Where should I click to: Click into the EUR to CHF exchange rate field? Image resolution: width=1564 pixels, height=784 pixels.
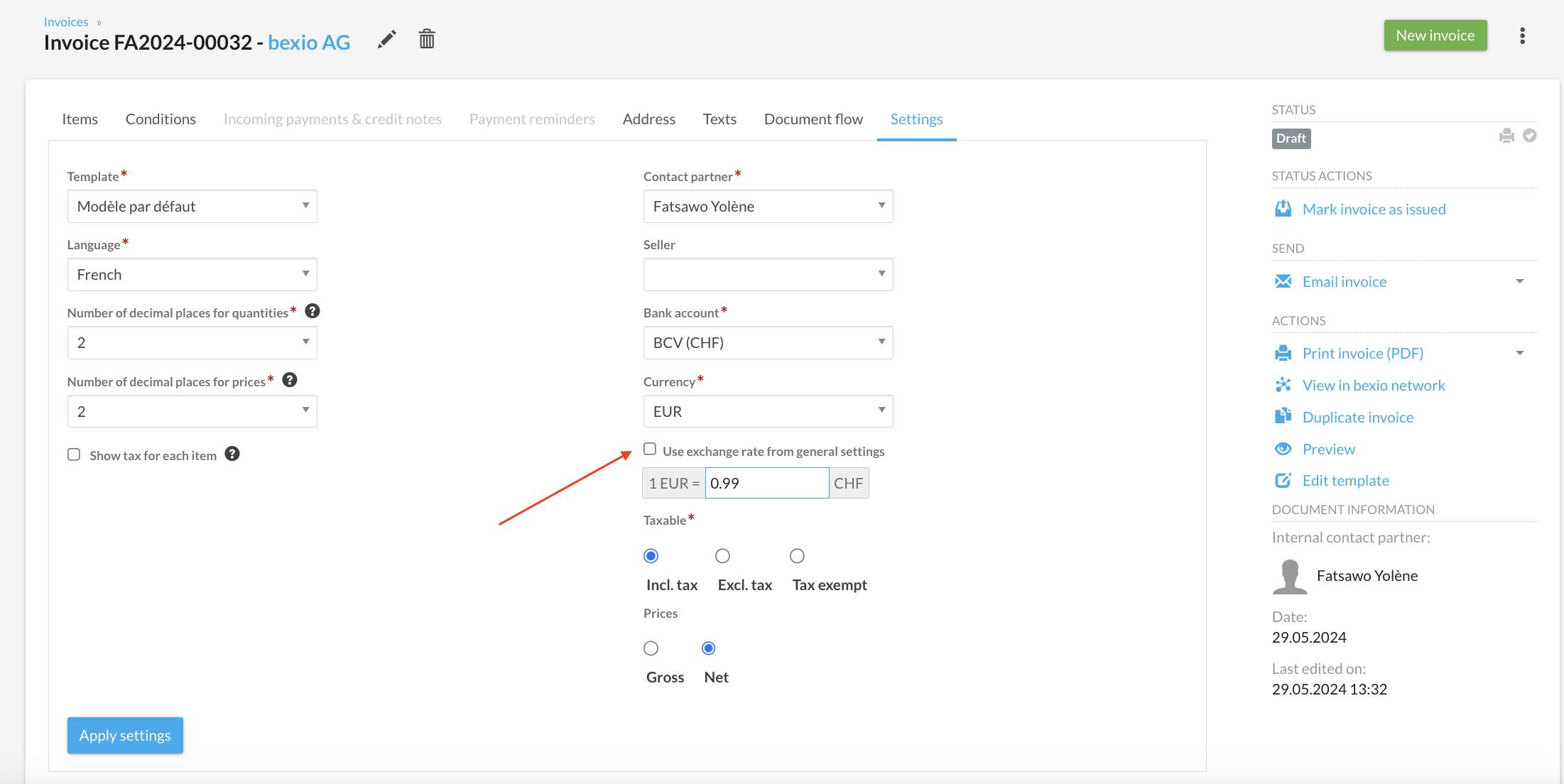coord(767,483)
